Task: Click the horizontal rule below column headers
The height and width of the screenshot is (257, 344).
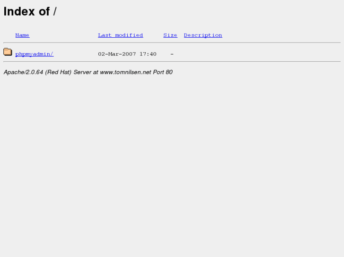Action: tap(172, 42)
